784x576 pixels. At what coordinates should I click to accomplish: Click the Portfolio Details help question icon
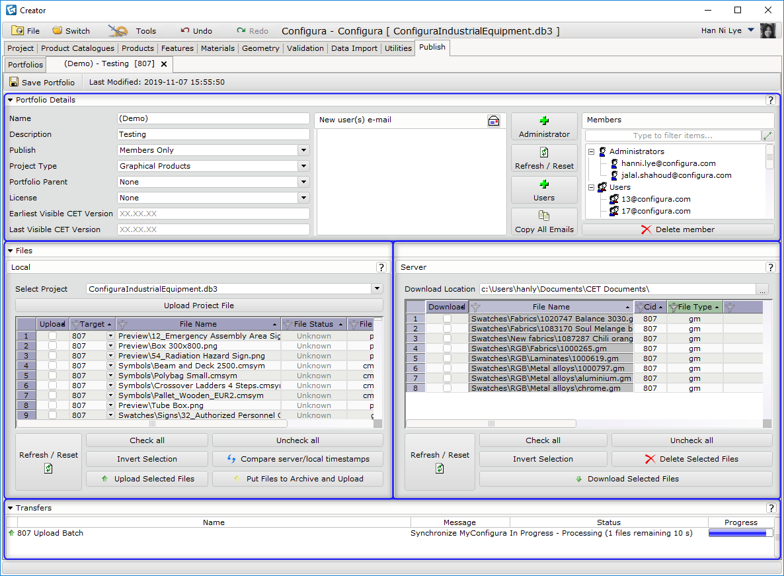(771, 100)
